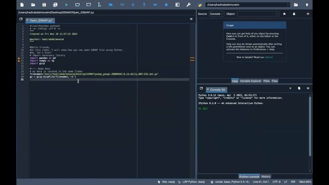Image resolution: width=329 pixels, height=185 pixels.
Task: Click the Object input field
Action: 257,14
